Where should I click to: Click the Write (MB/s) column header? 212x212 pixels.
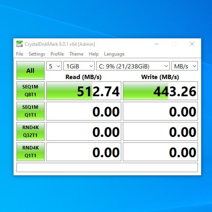click(x=160, y=77)
